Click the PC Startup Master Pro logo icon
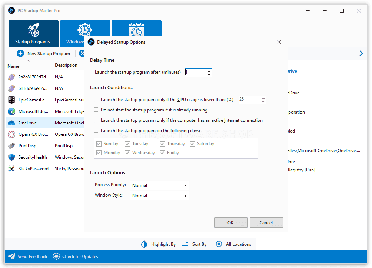 click(x=11, y=11)
